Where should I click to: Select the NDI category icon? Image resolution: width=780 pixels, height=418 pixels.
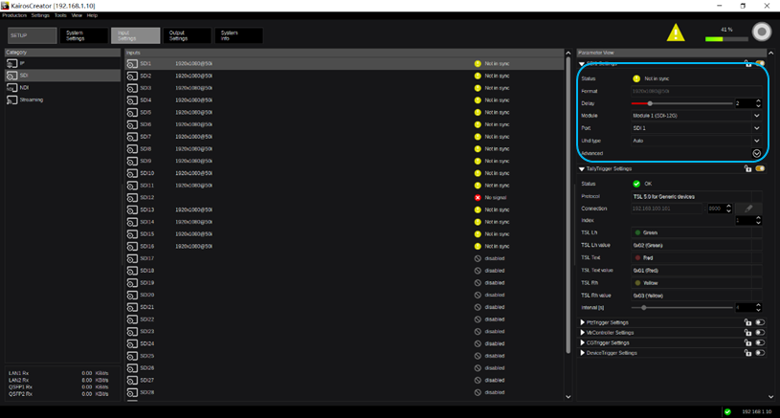coord(11,87)
